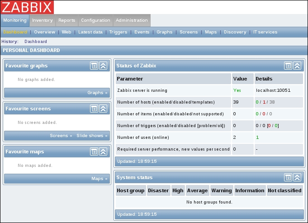This screenshot has height=223, width=308.
Task: Click the Dashboard link in History
Action: tap(36, 42)
